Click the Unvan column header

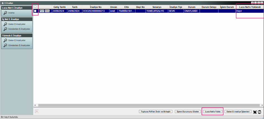point(113,7)
